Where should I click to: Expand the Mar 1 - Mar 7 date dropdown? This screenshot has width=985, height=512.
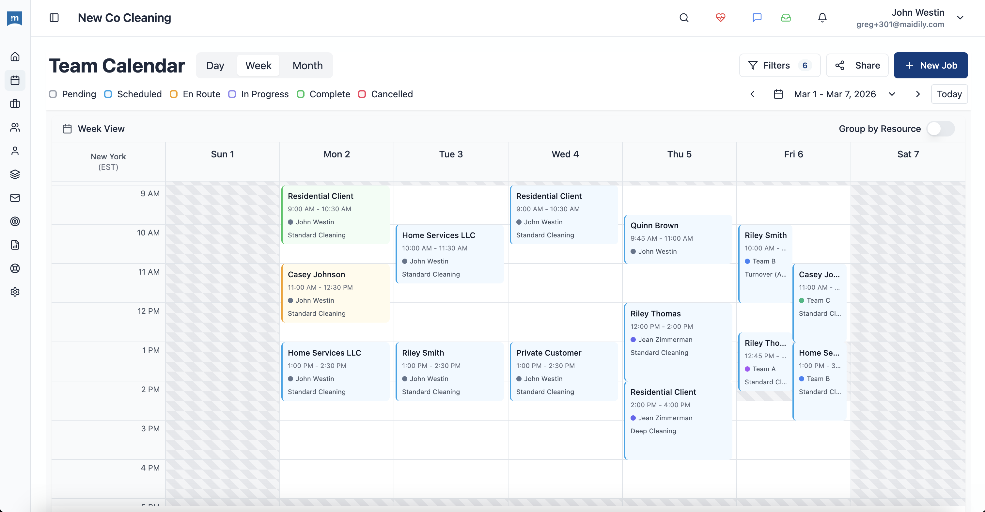click(x=892, y=94)
